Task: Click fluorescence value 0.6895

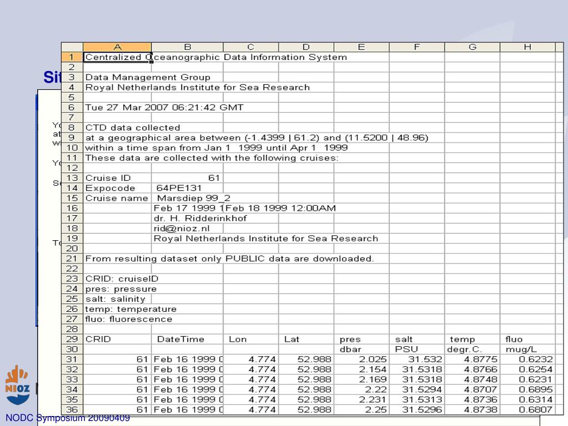Action: point(536,390)
